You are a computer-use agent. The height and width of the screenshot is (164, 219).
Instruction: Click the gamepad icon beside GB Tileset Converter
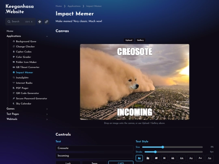[14, 67]
